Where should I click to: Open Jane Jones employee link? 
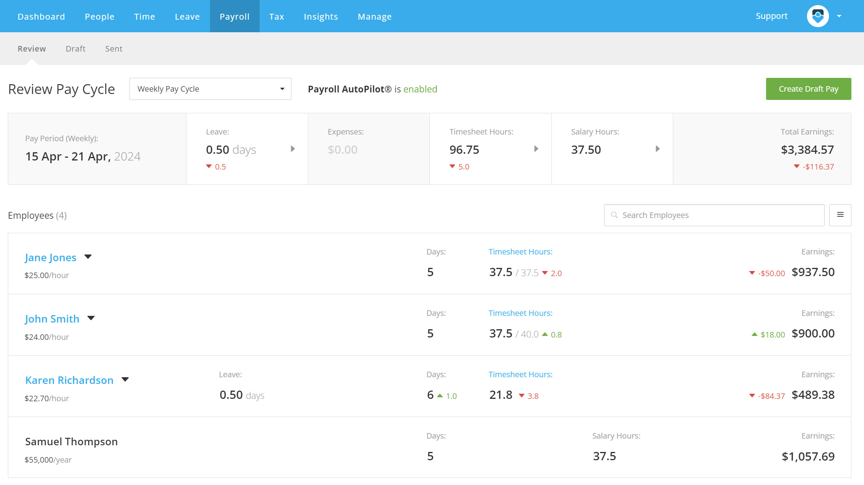coord(50,258)
